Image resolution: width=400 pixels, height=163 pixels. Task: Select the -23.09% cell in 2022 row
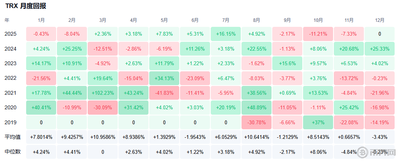tap(195, 78)
